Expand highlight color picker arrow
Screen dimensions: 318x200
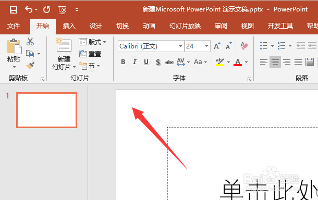[x=228, y=62]
